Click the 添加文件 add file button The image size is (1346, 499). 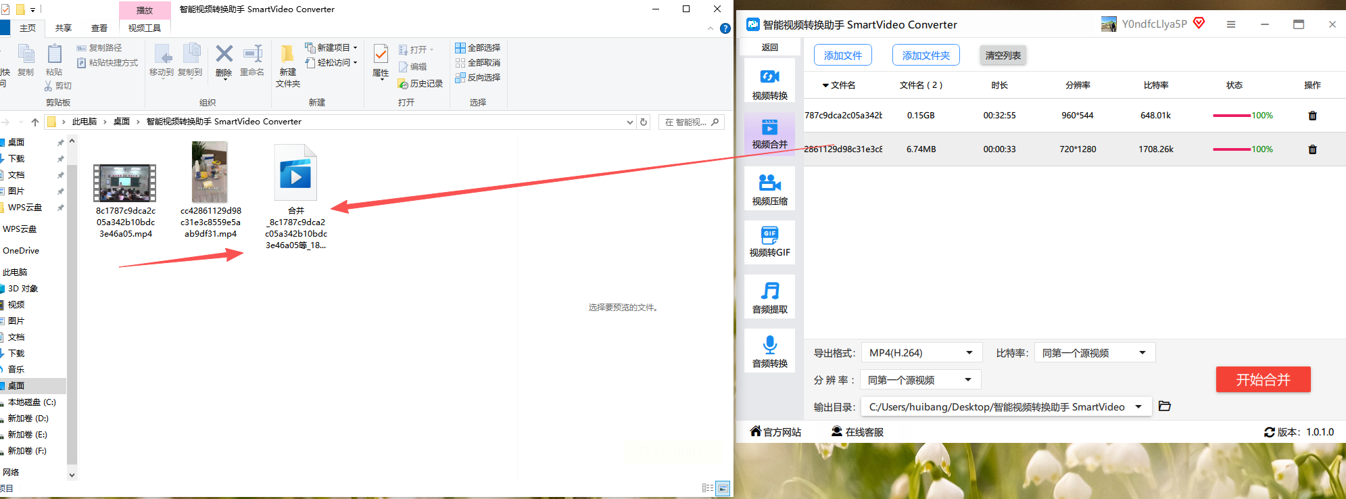[842, 55]
